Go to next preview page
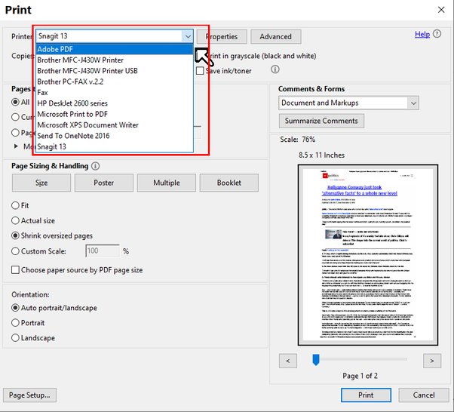454x412 pixels. click(432, 361)
